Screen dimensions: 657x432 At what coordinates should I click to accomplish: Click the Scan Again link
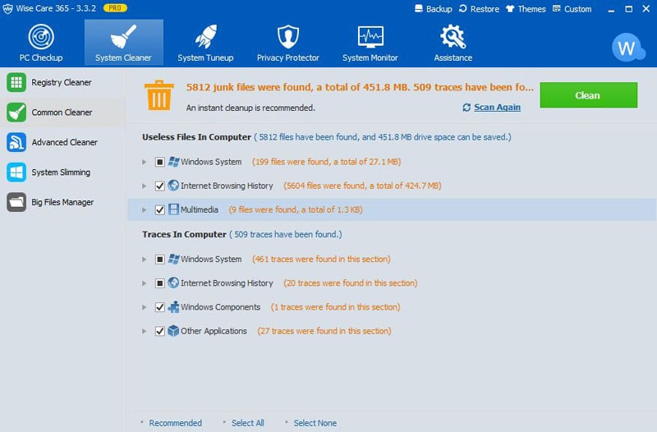497,108
